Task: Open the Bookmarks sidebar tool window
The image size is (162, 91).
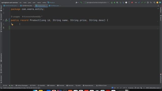Action: coord(1,57)
